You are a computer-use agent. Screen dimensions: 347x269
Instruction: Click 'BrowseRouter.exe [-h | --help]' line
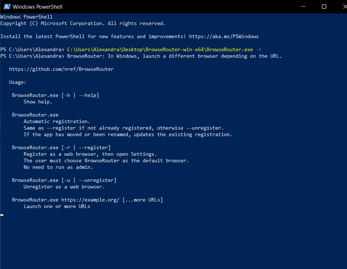pos(55,95)
